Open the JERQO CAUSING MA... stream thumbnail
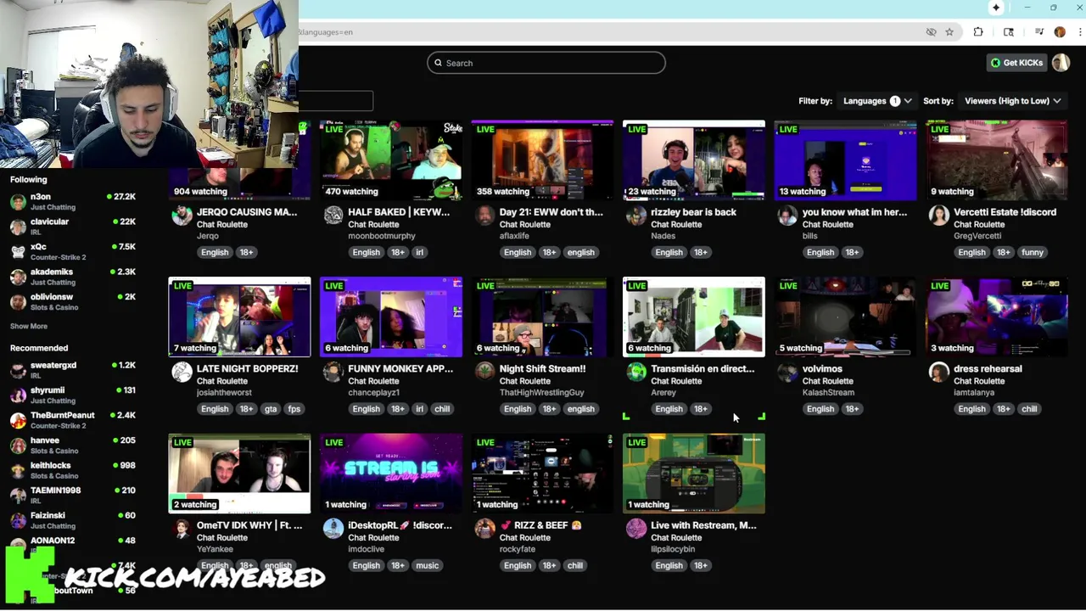Image resolution: width=1086 pixels, height=611 pixels. point(240,160)
